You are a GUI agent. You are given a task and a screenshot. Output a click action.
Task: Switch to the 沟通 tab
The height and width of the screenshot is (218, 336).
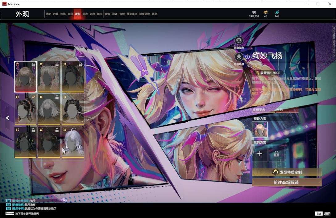point(115,14)
